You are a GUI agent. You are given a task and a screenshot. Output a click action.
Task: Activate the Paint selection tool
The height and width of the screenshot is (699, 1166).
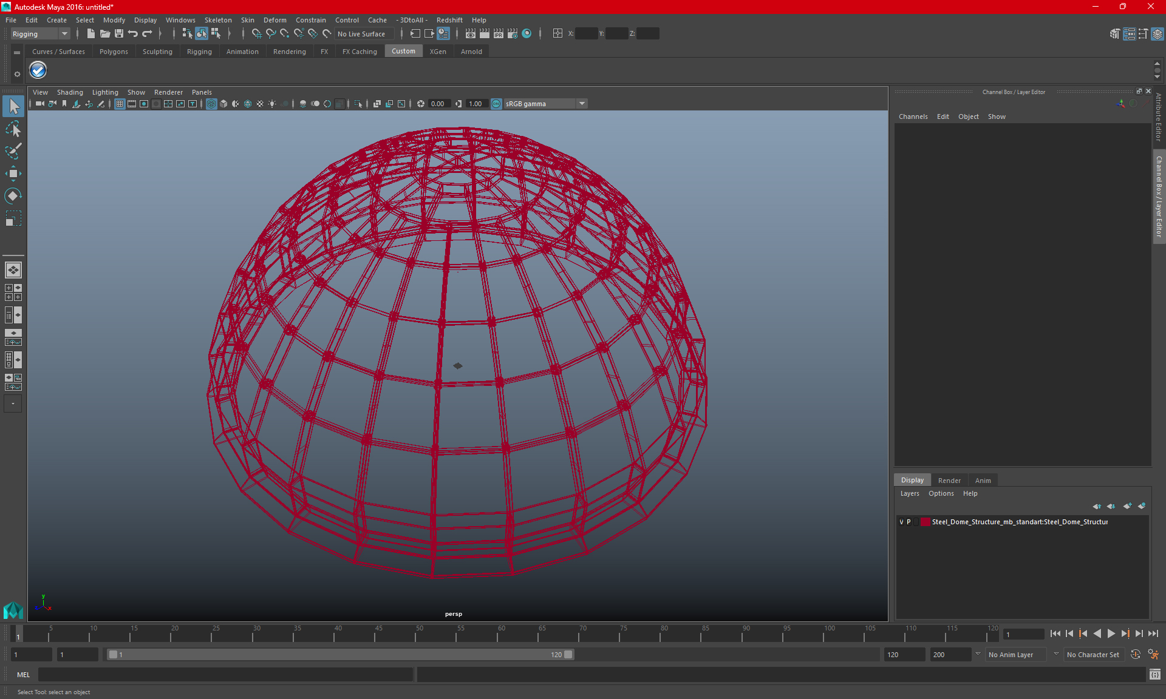(x=13, y=151)
